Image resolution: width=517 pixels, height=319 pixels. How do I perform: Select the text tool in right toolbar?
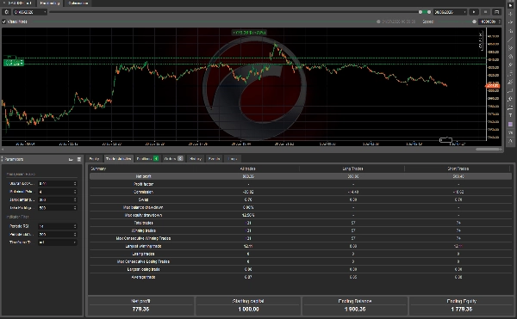point(510,115)
